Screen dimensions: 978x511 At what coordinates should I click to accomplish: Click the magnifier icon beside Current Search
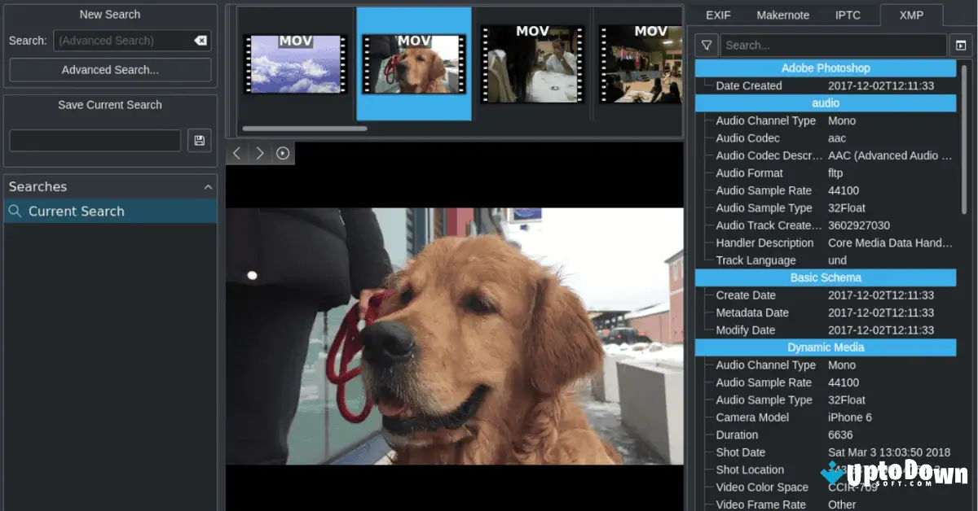pyautogui.click(x=15, y=211)
